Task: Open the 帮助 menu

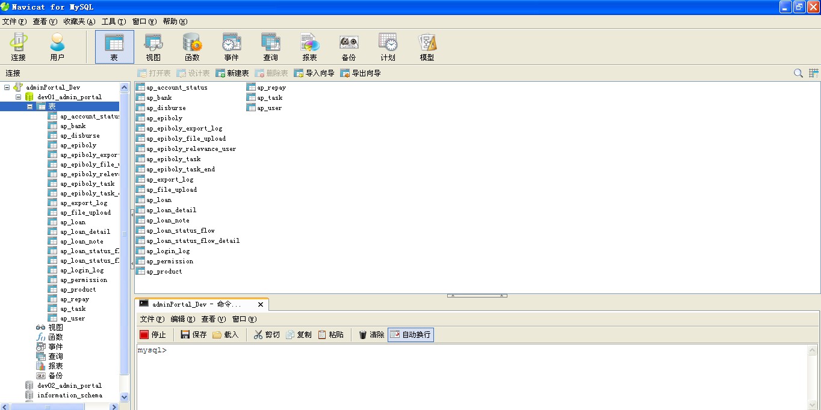Action: (x=175, y=22)
